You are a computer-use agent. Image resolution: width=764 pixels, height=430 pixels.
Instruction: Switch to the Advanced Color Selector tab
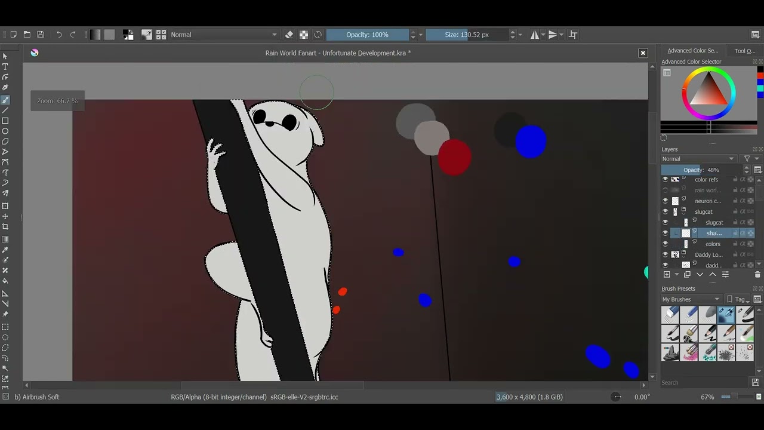click(692, 51)
